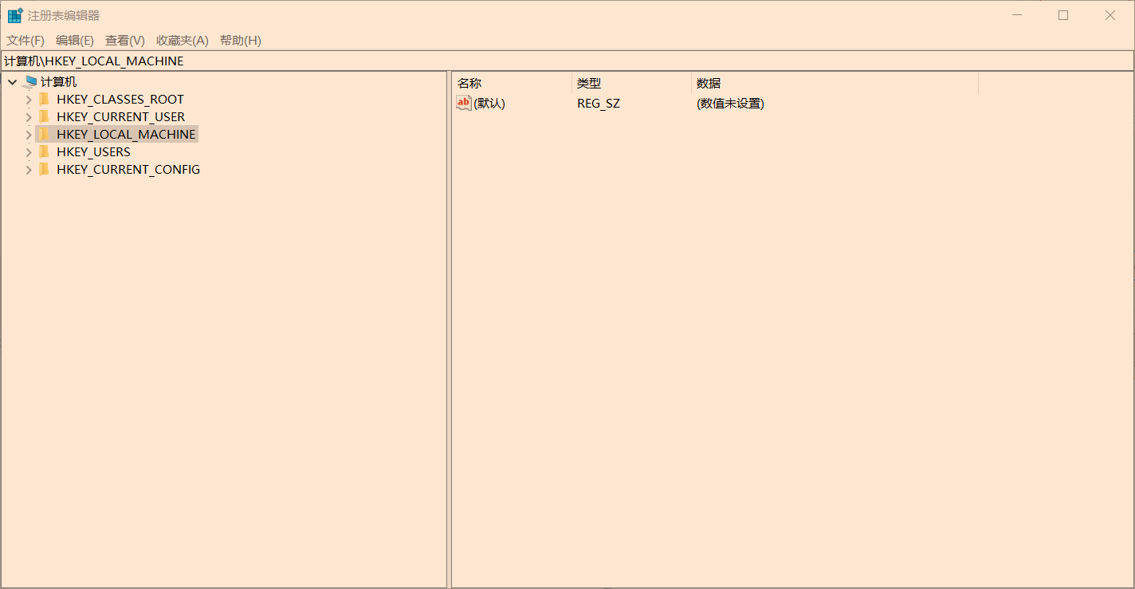Select the 计算机 tree label
Image resolution: width=1135 pixels, height=589 pixels.
[x=59, y=82]
